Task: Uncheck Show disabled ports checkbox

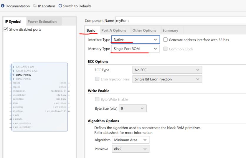Action: click(6, 29)
